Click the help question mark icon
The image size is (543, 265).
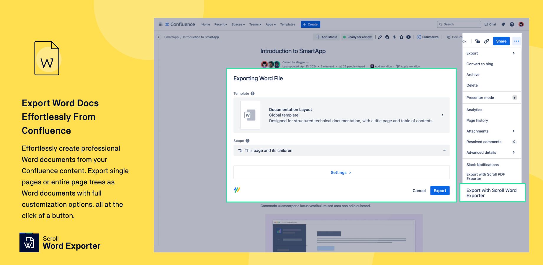512,24
